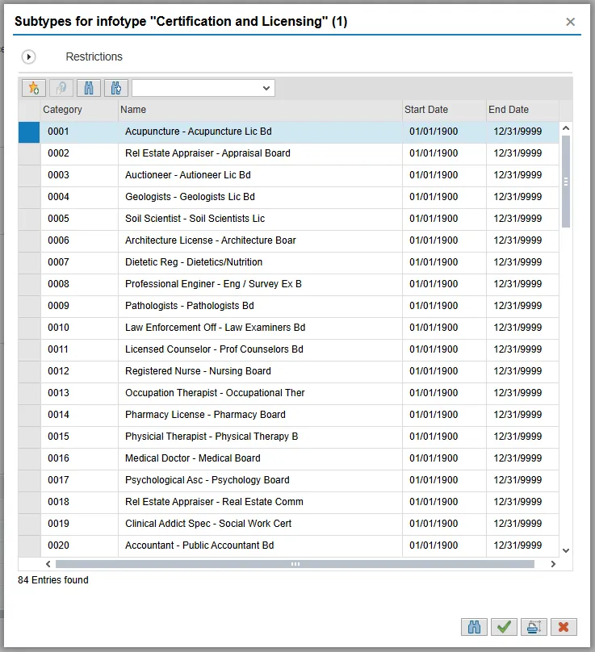
Task: Click the Find binoculars icon in the grid toolbar
Action: coord(89,88)
